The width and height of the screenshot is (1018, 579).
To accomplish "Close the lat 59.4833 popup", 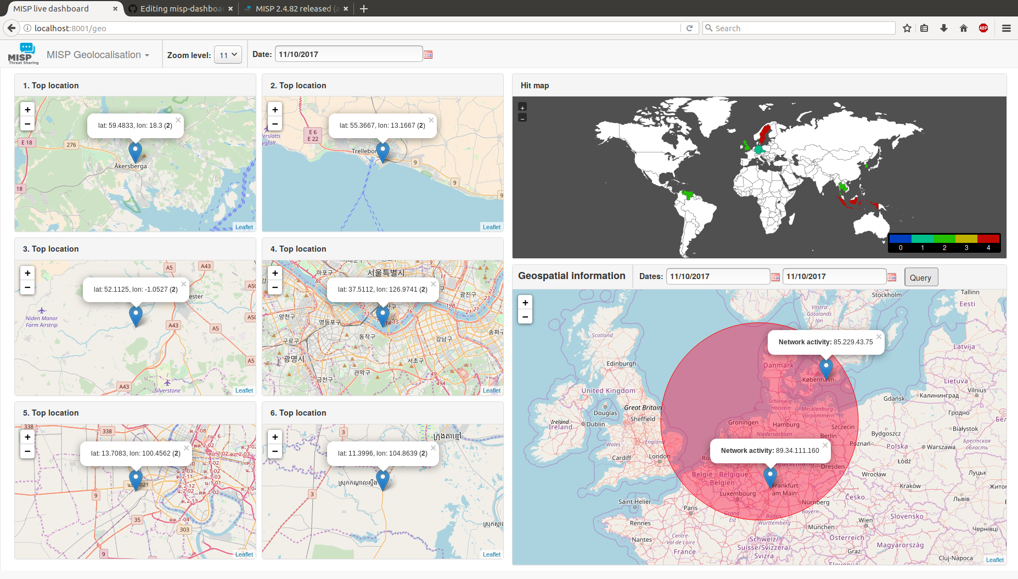I will tap(178, 120).
